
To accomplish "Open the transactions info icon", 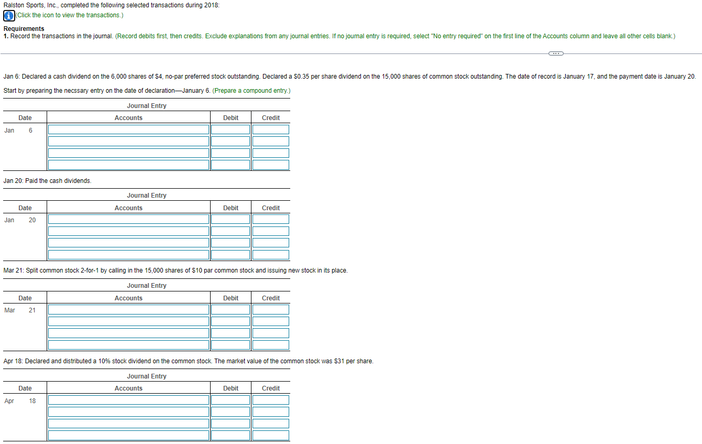I will pos(9,15).
